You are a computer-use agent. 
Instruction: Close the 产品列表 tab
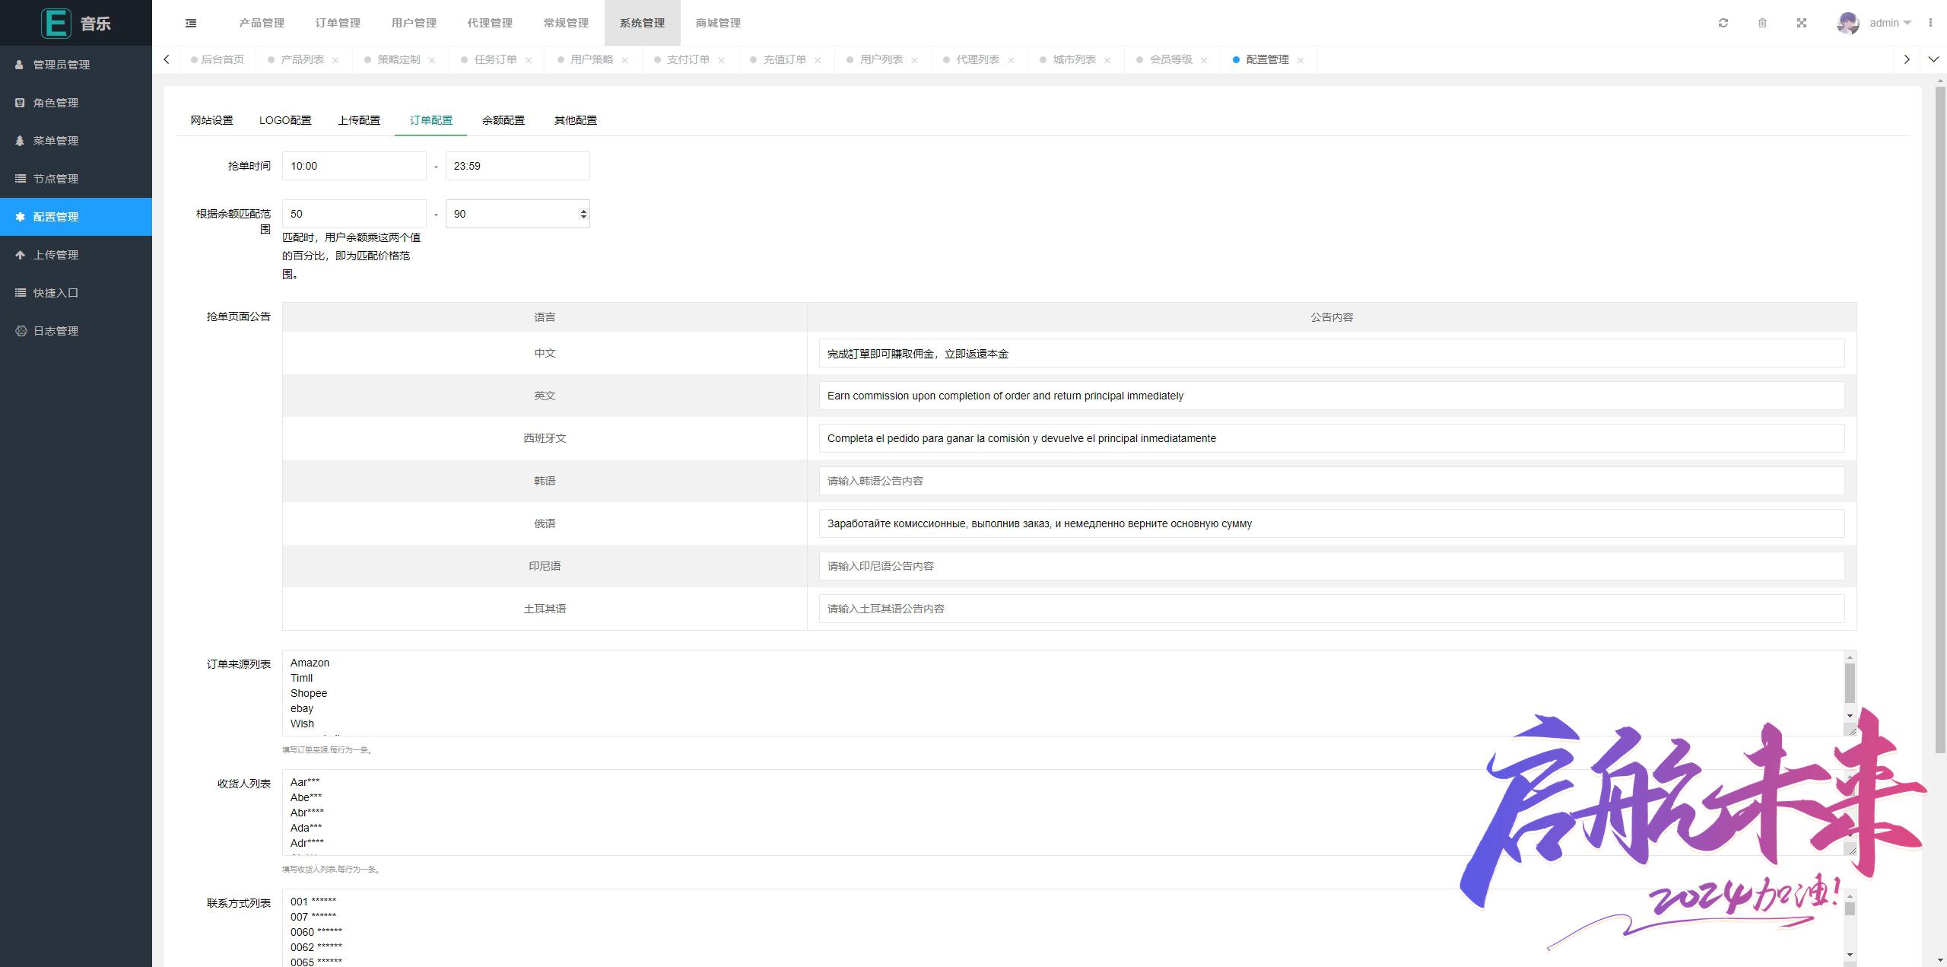click(x=335, y=60)
